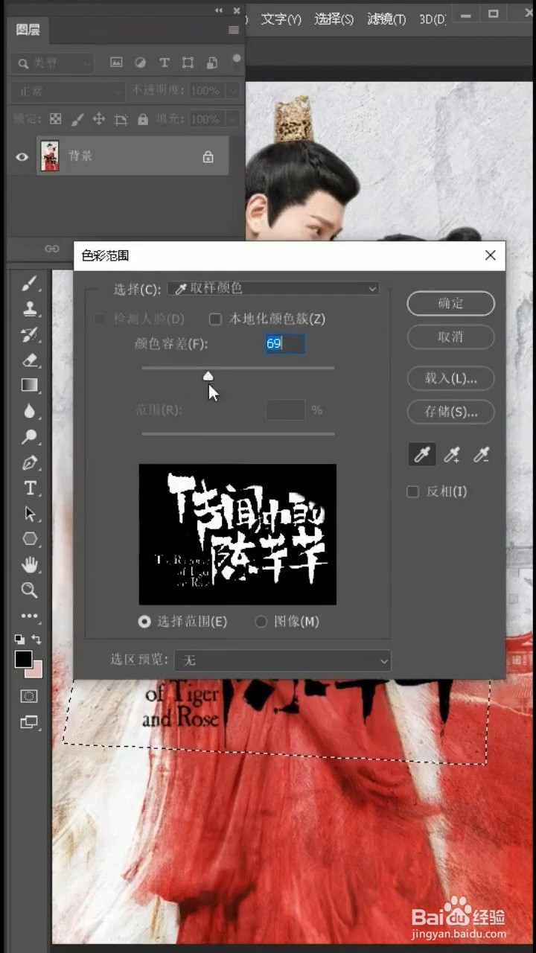The image size is (536, 953).
Task: Click the 载入(L)... button
Action: coord(450,378)
